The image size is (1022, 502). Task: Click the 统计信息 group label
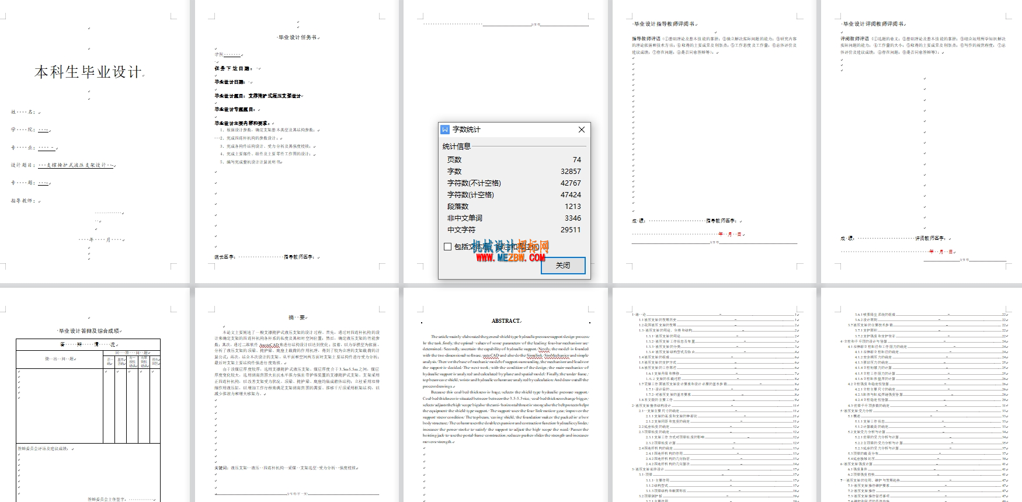click(x=457, y=147)
